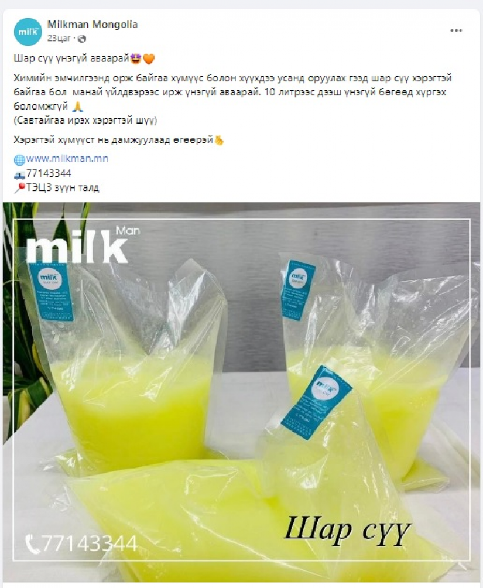Click the truck emoji beside the phone number

(19, 175)
